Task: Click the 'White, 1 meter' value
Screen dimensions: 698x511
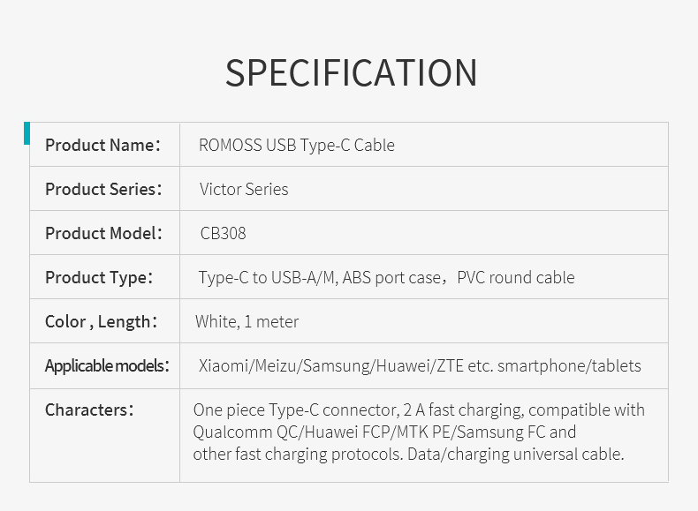Action: point(247,322)
